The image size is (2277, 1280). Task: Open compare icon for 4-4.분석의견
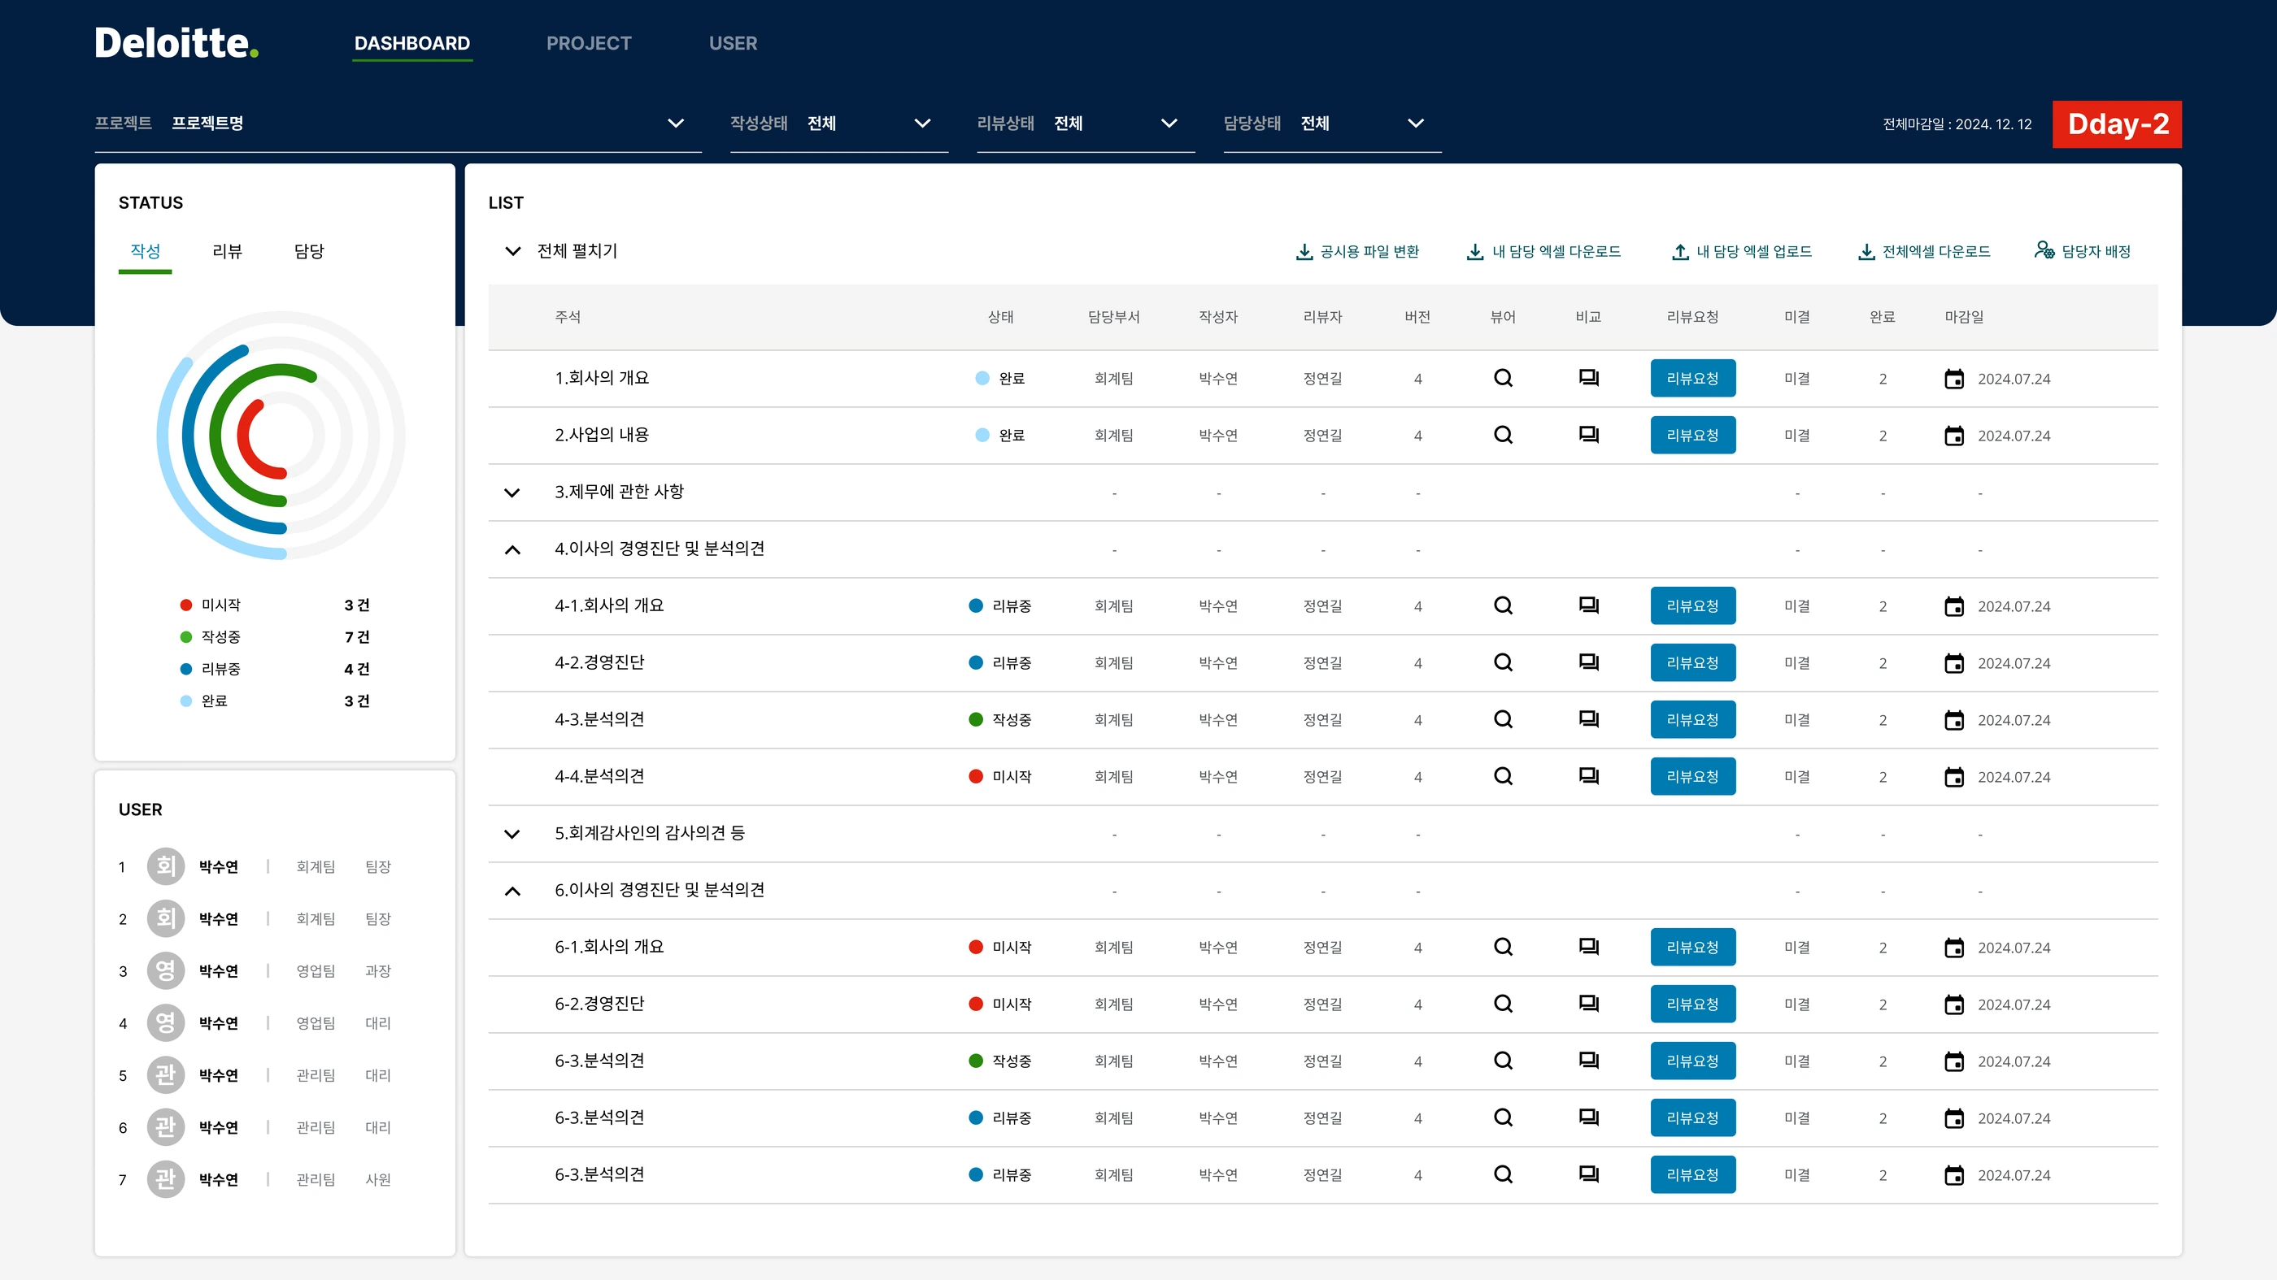(1588, 775)
